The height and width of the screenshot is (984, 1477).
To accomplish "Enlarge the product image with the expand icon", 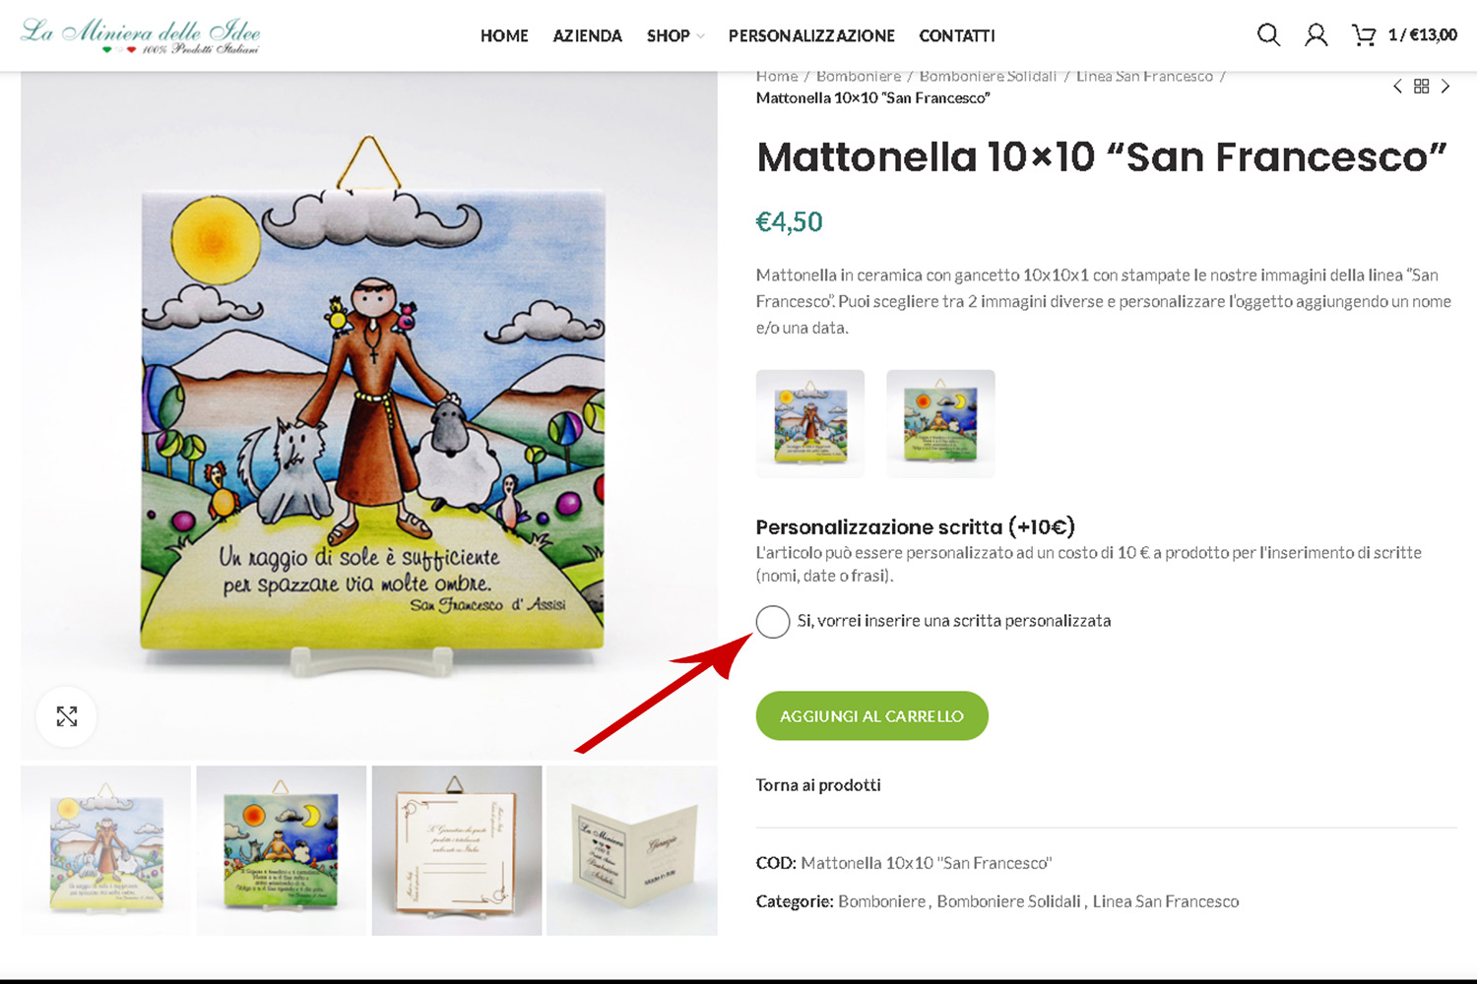I will pos(67,716).
